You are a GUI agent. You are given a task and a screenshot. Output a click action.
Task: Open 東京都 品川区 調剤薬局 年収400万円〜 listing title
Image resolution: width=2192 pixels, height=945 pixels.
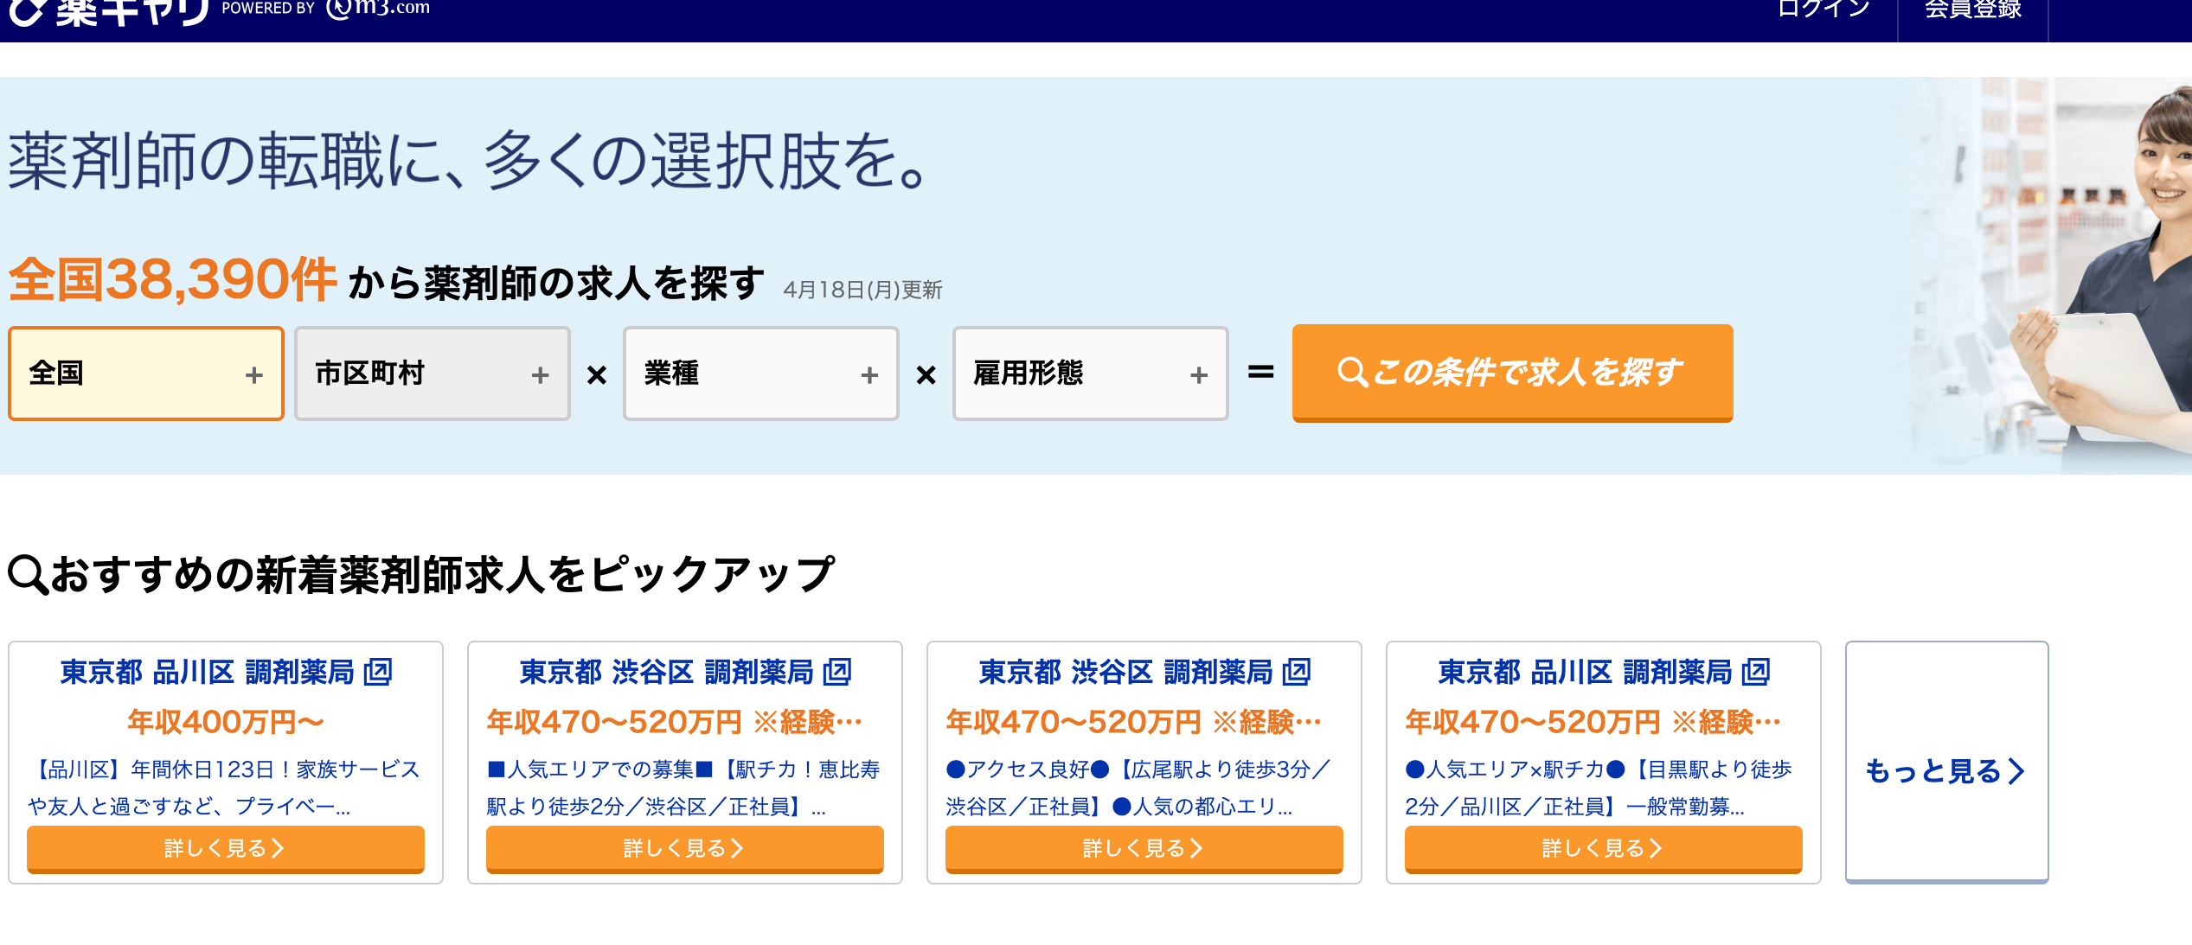point(208,672)
